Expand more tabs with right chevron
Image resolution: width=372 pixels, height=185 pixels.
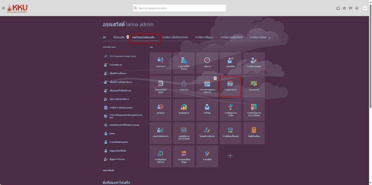270,38
